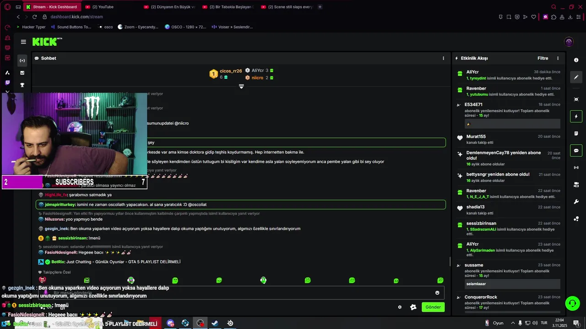The height and width of the screenshot is (329, 586).
Task: Open the emoji picker in message box
Action: point(437,293)
